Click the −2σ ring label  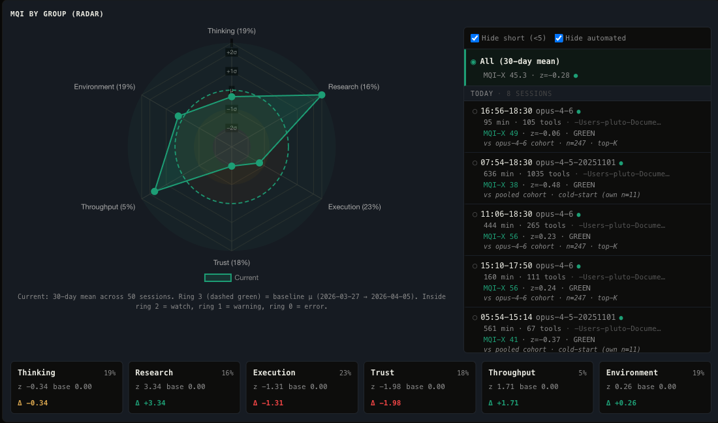coord(232,128)
